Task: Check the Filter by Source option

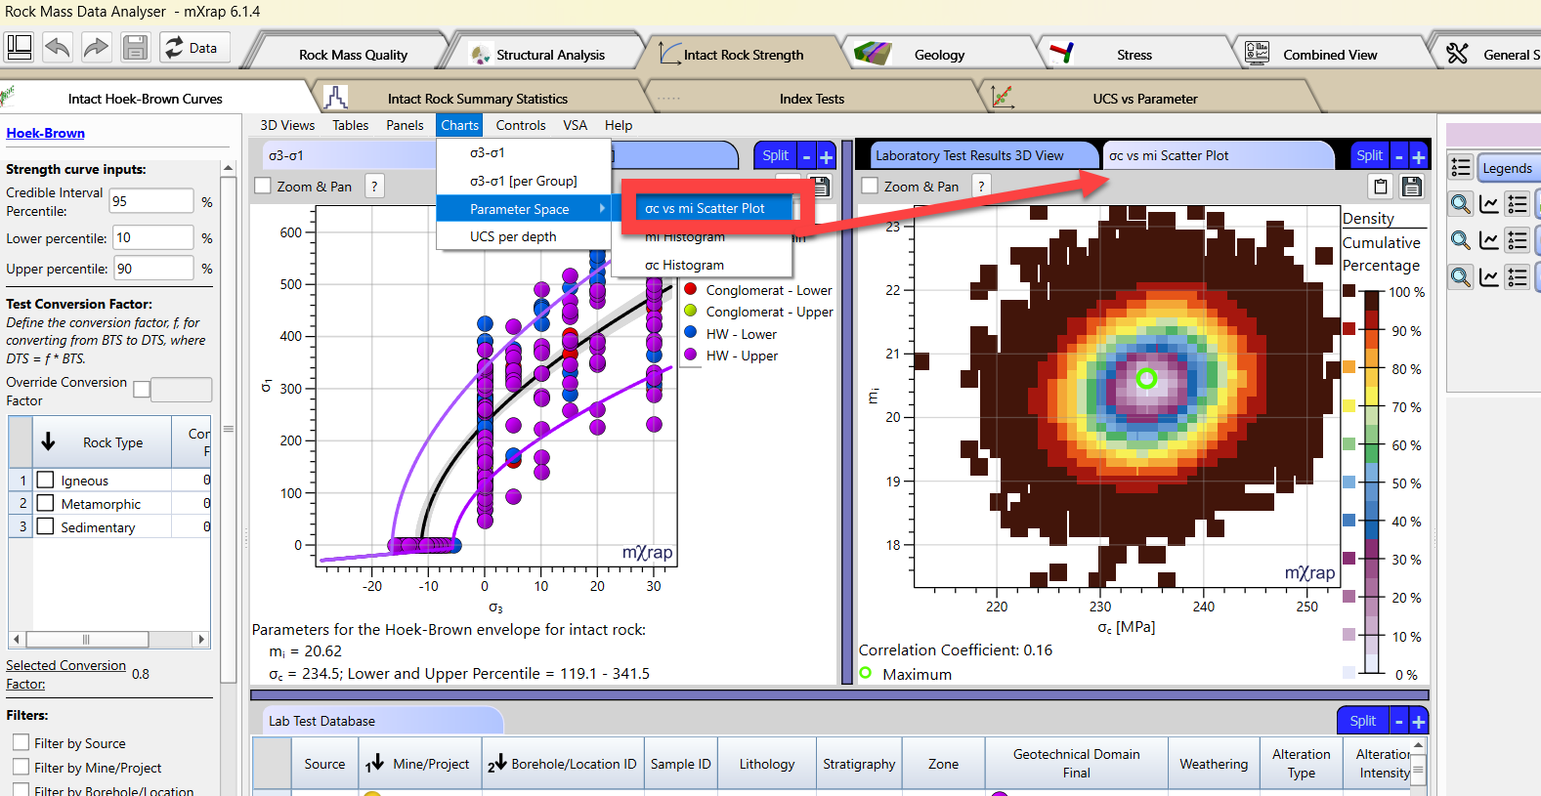Action: click(21, 742)
